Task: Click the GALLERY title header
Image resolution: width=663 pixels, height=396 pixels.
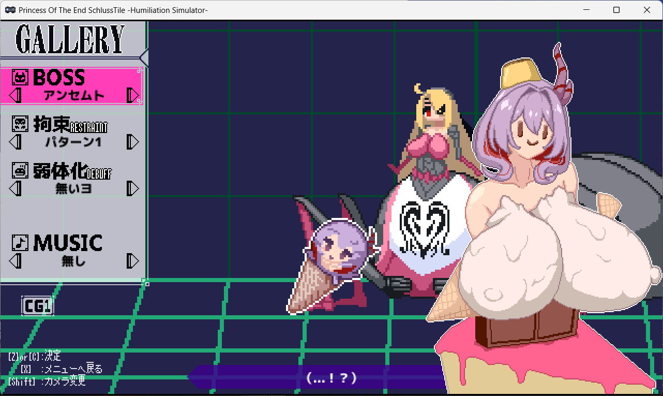Action: (70, 39)
